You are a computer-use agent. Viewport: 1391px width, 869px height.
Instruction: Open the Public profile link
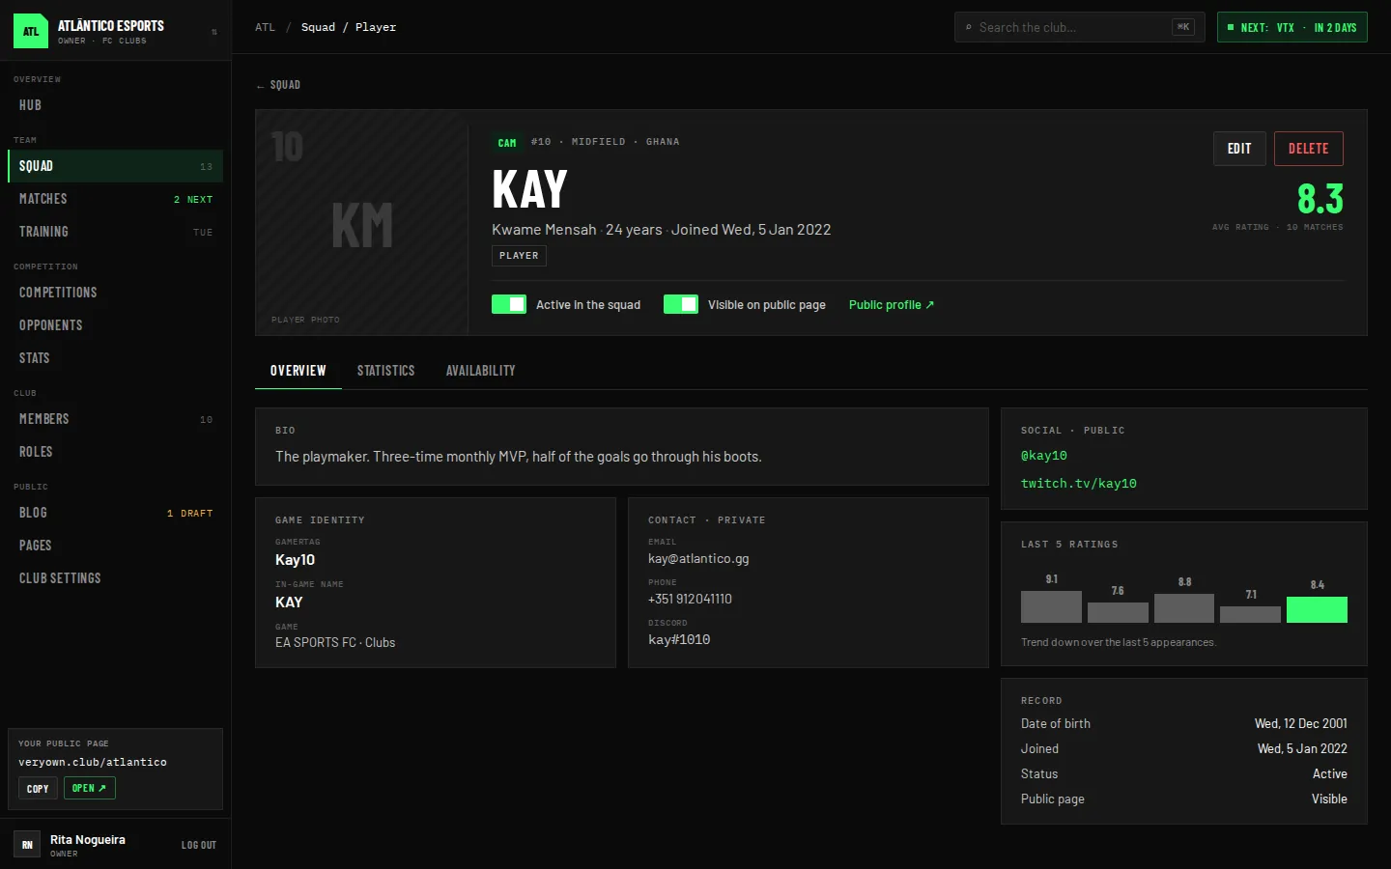coord(892,304)
